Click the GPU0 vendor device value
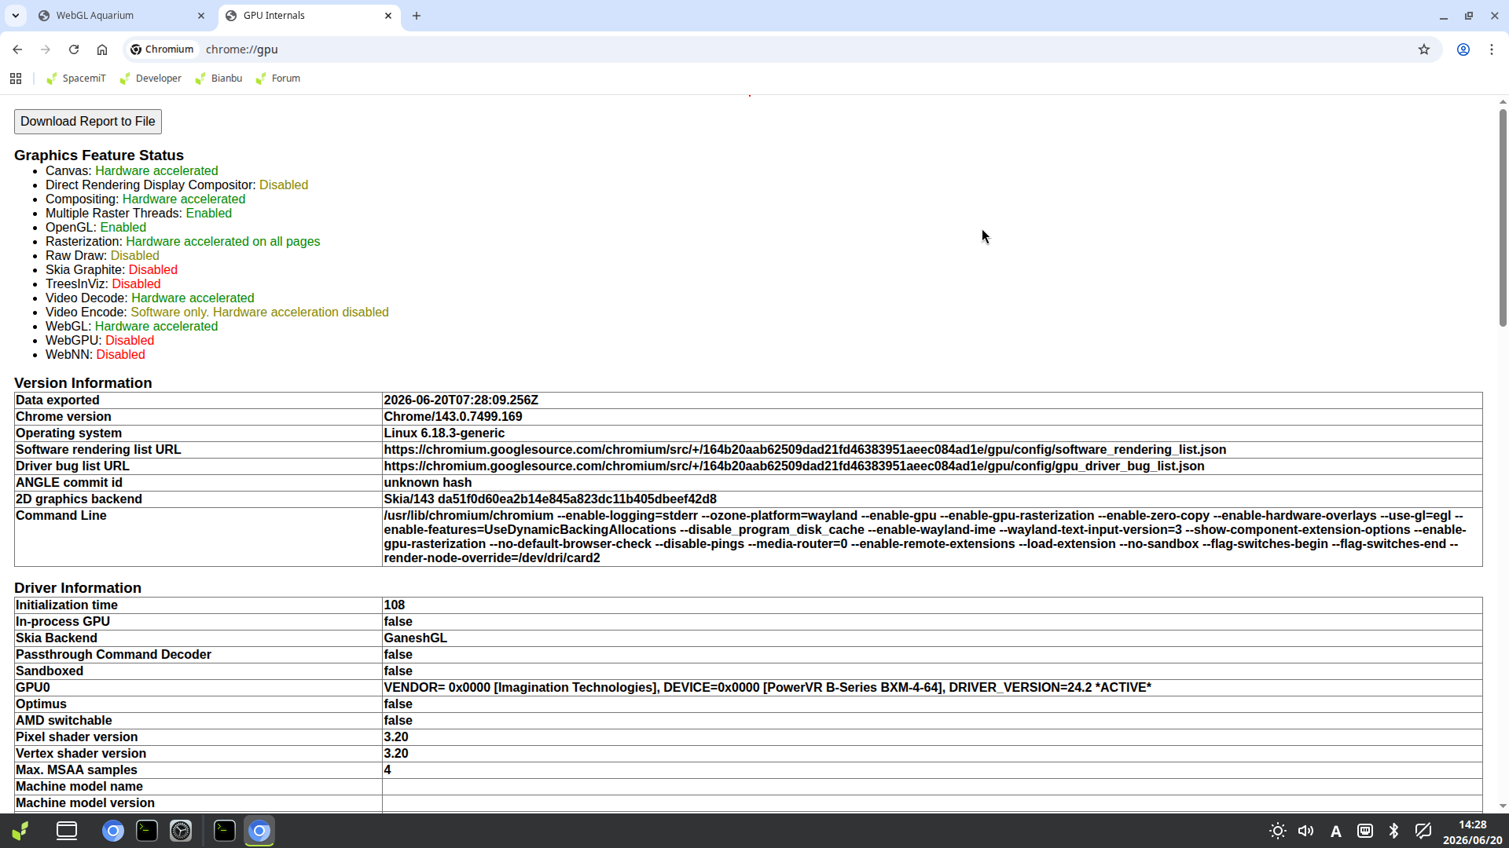 (x=767, y=688)
